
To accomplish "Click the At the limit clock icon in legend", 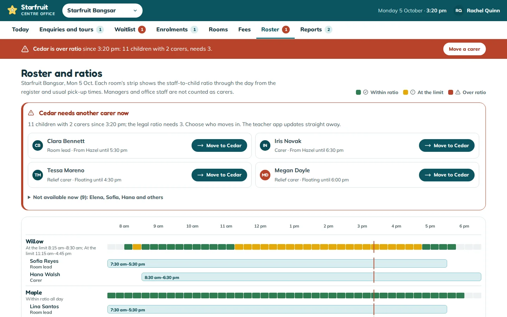I will coord(413,92).
